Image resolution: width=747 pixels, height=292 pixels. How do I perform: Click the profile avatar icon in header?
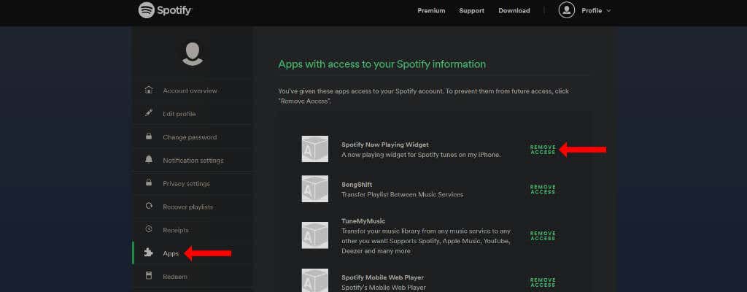[x=566, y=10]
